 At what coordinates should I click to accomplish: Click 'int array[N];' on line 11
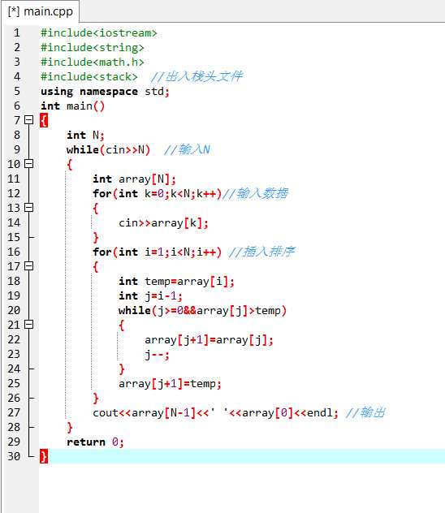click(x=134, y=179)
